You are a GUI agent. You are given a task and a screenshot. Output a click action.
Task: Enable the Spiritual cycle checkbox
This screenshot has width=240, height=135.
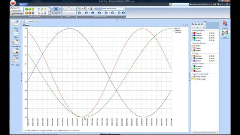click(192, 61)
